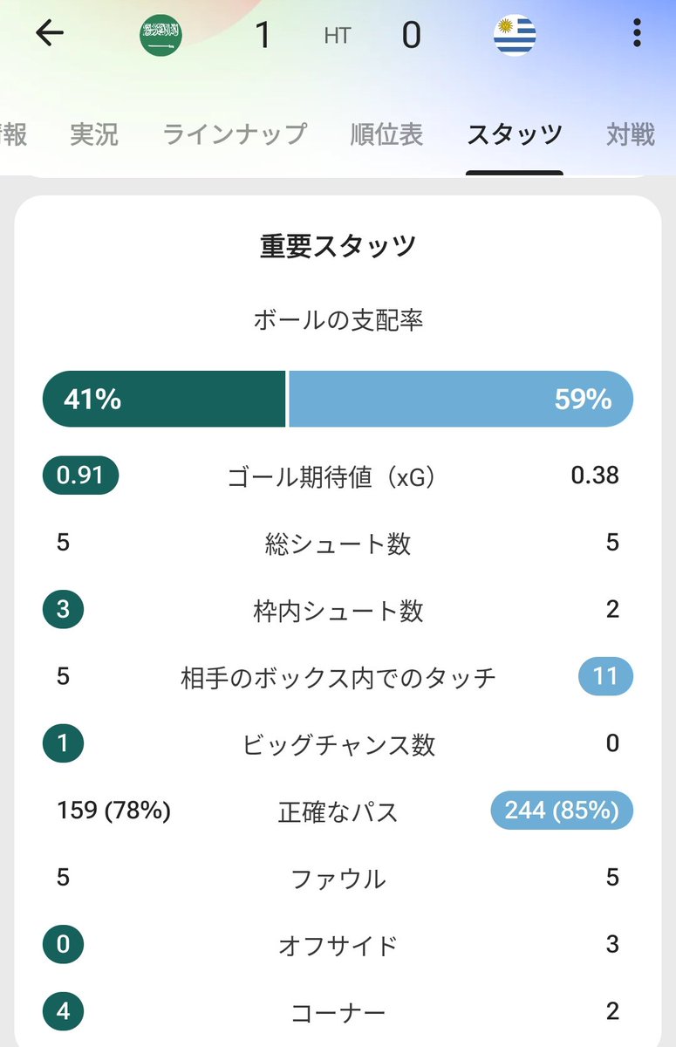
Task: Tap the Uruguay flag icon
Action: click(515, 36)
